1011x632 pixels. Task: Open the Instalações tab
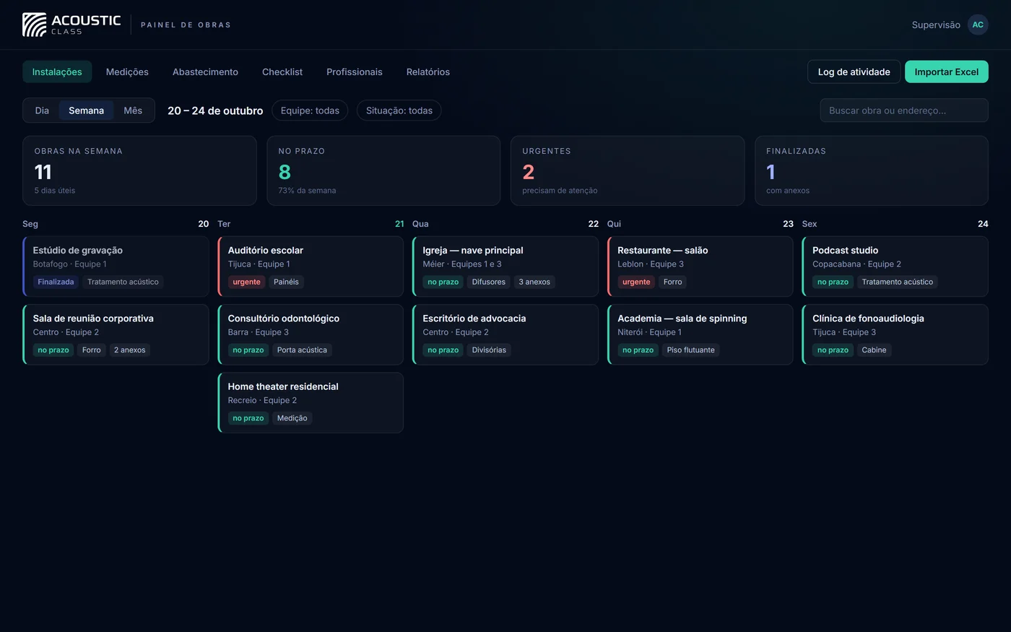57,72
